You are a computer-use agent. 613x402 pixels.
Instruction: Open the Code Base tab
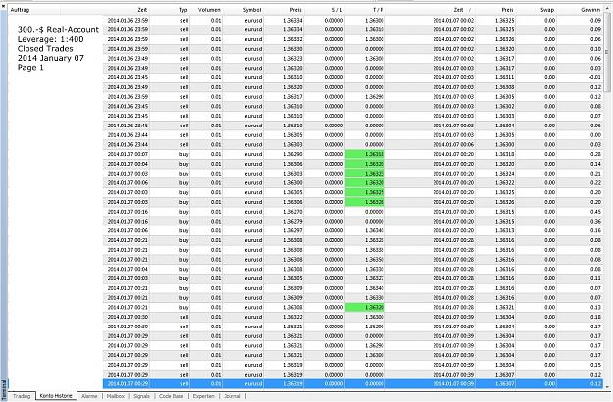coord(172,396)
